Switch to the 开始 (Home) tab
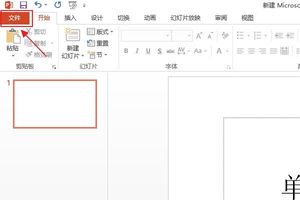 [44, 18]
